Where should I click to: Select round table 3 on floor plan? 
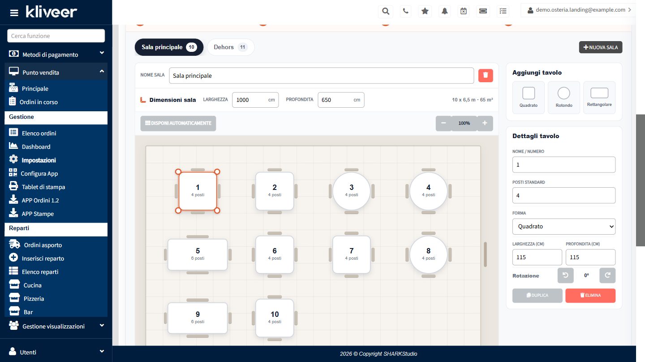click(351, 191)
